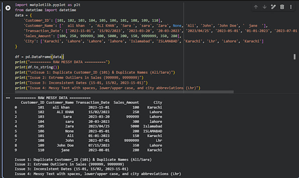Click the vertical scrollbar marker at right edge
Image resolution: width=299 pixels, height=178 pixels.
coord(295,57)
